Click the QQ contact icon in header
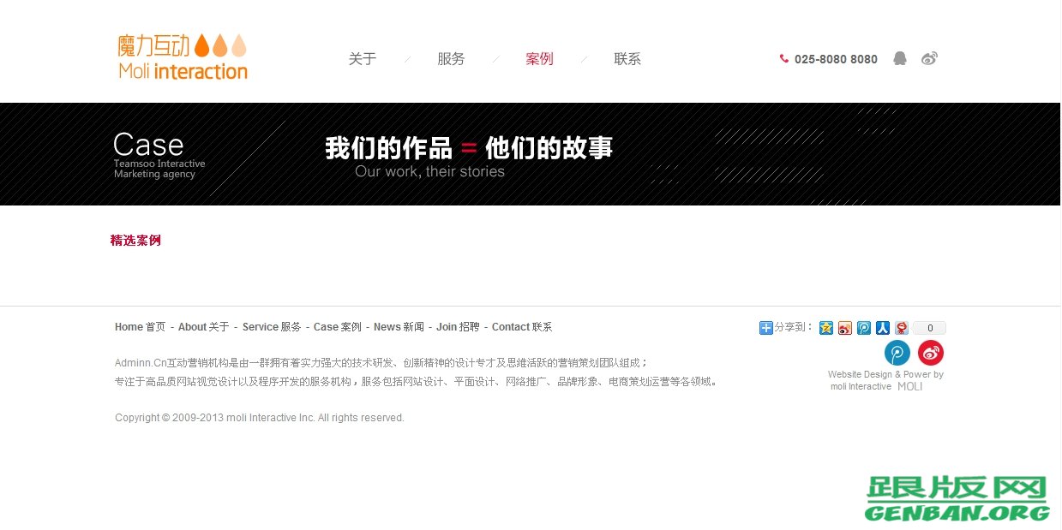Viewport: 1062px width, 530px height. click(x=899, y=58)
